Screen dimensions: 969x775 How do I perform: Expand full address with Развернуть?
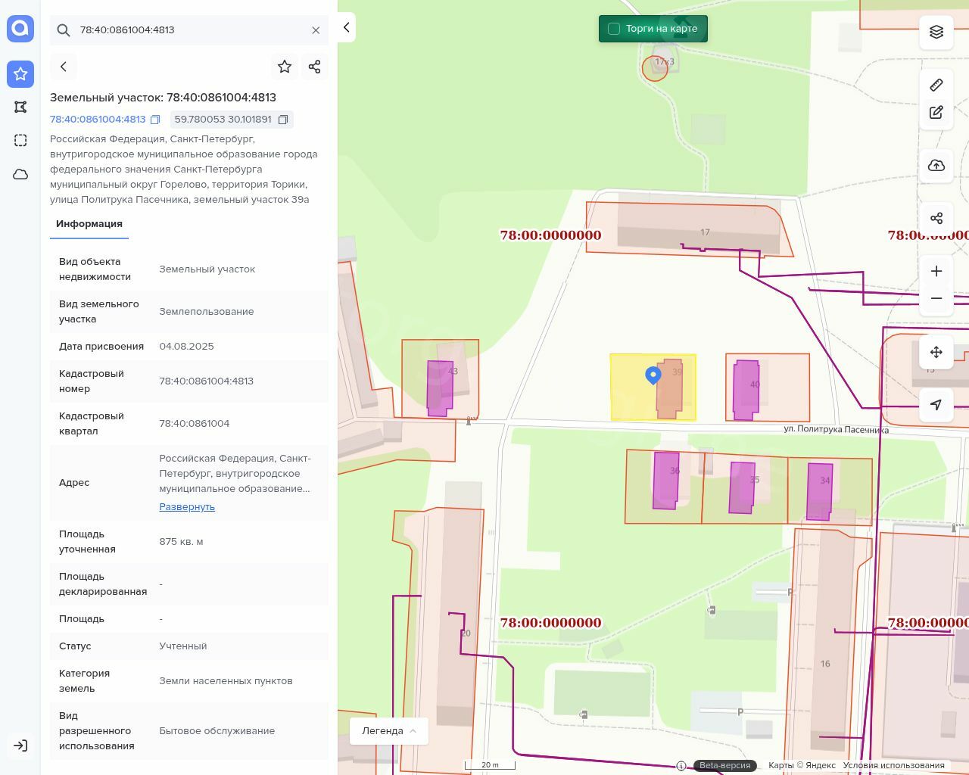(187, 507)
